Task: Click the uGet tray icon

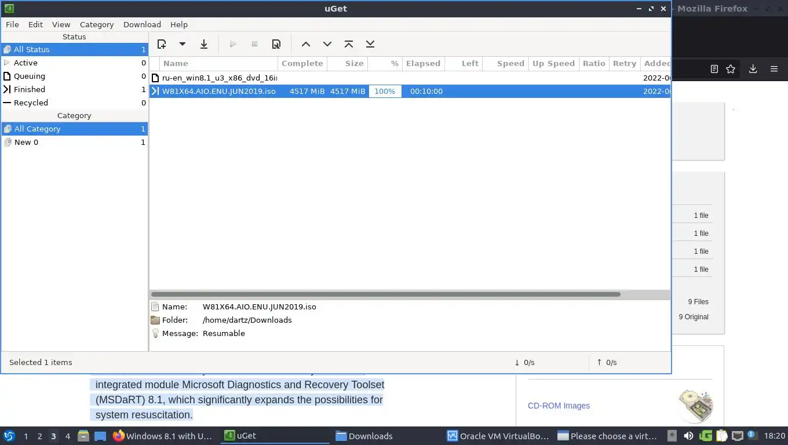Action: click(706, 436)
